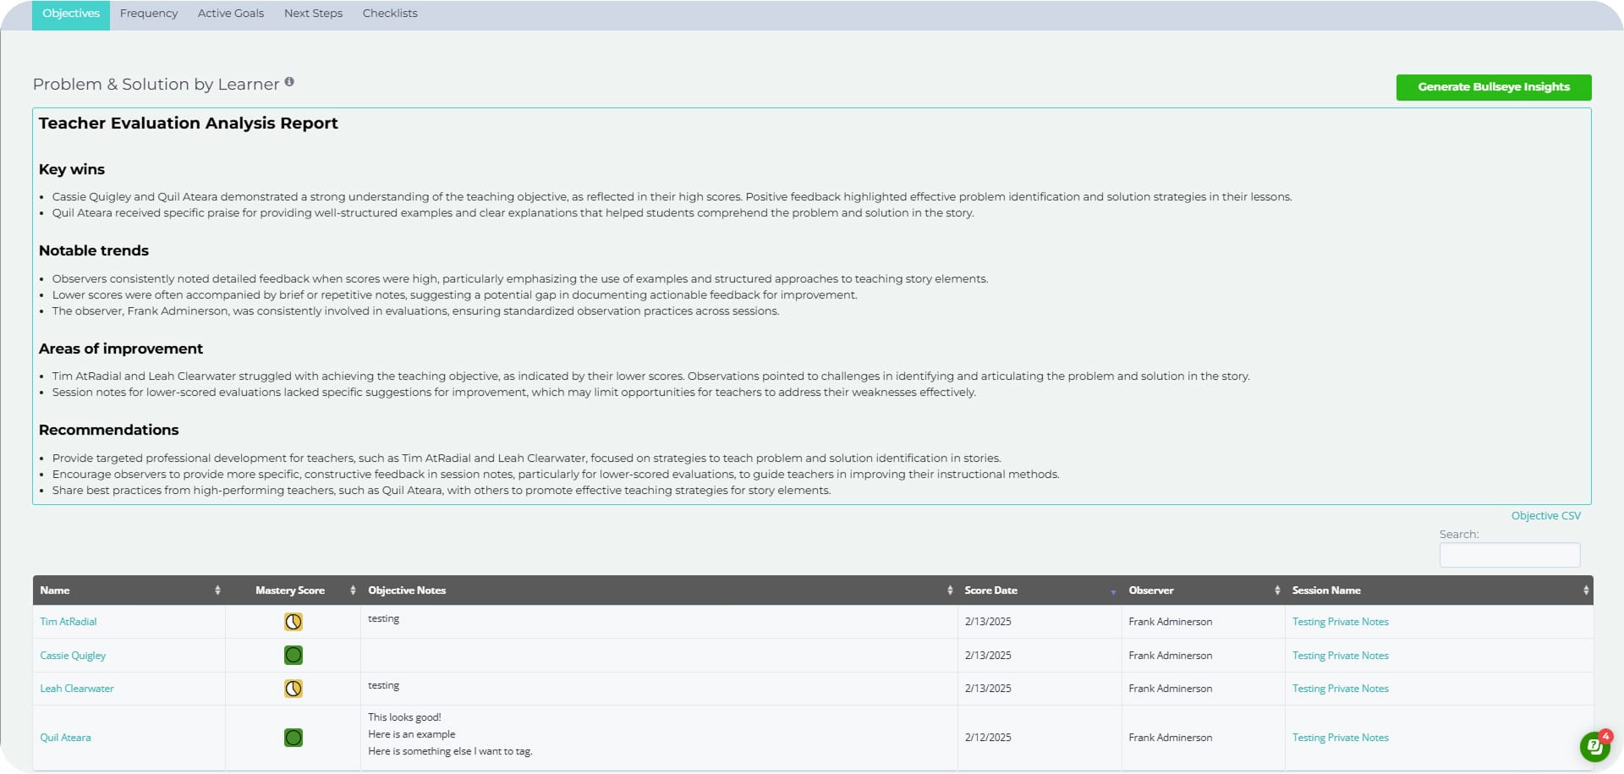Screen dimensions: 1624x774
Task: Click 'testing' note in Tim AtRadial row
Action: pos(383,619)
